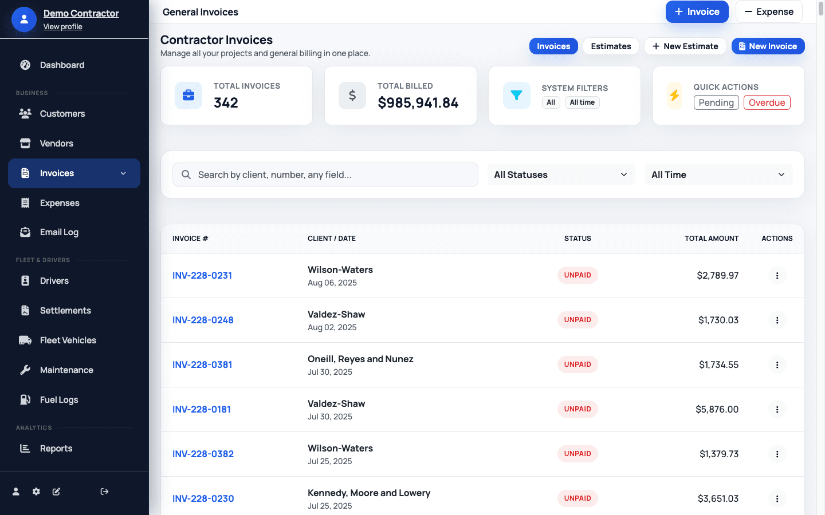Open invoice INV-228-0248 link

click(x=203, y=320)
